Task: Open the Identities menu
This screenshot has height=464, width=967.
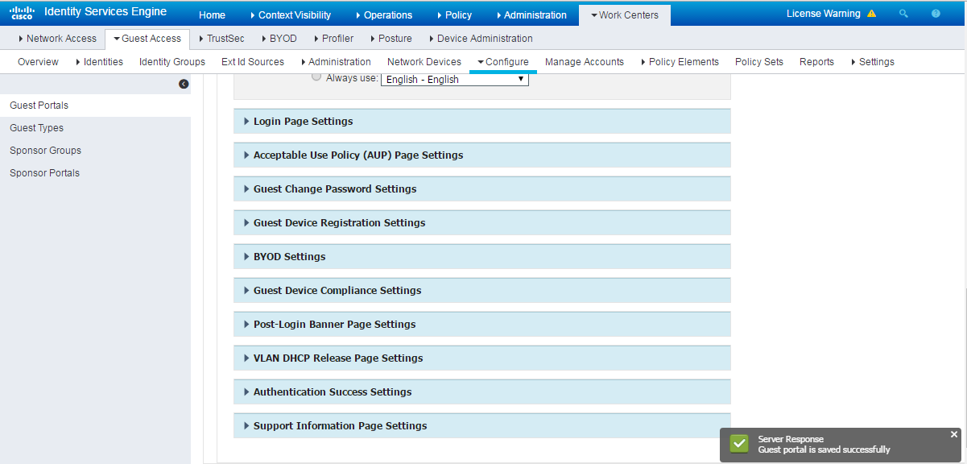Action: click(99, 62)
